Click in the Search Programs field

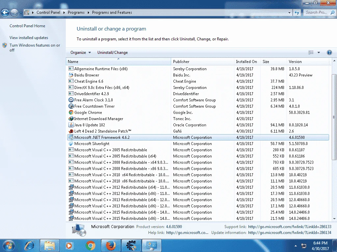[x=317, y=12]
